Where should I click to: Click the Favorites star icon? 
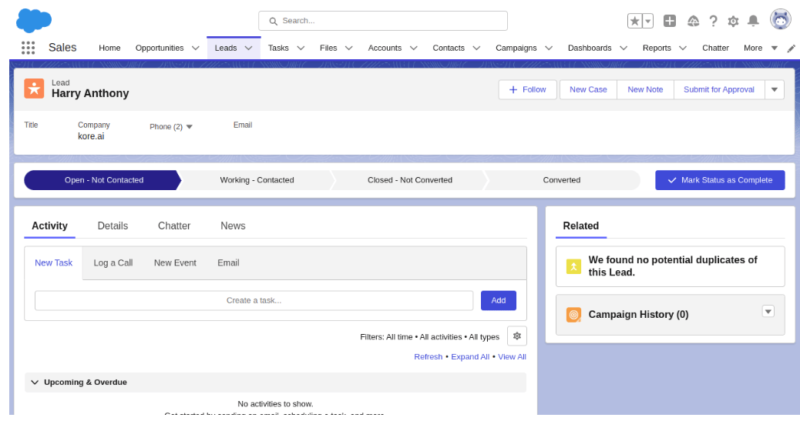(x=635, y=21)
